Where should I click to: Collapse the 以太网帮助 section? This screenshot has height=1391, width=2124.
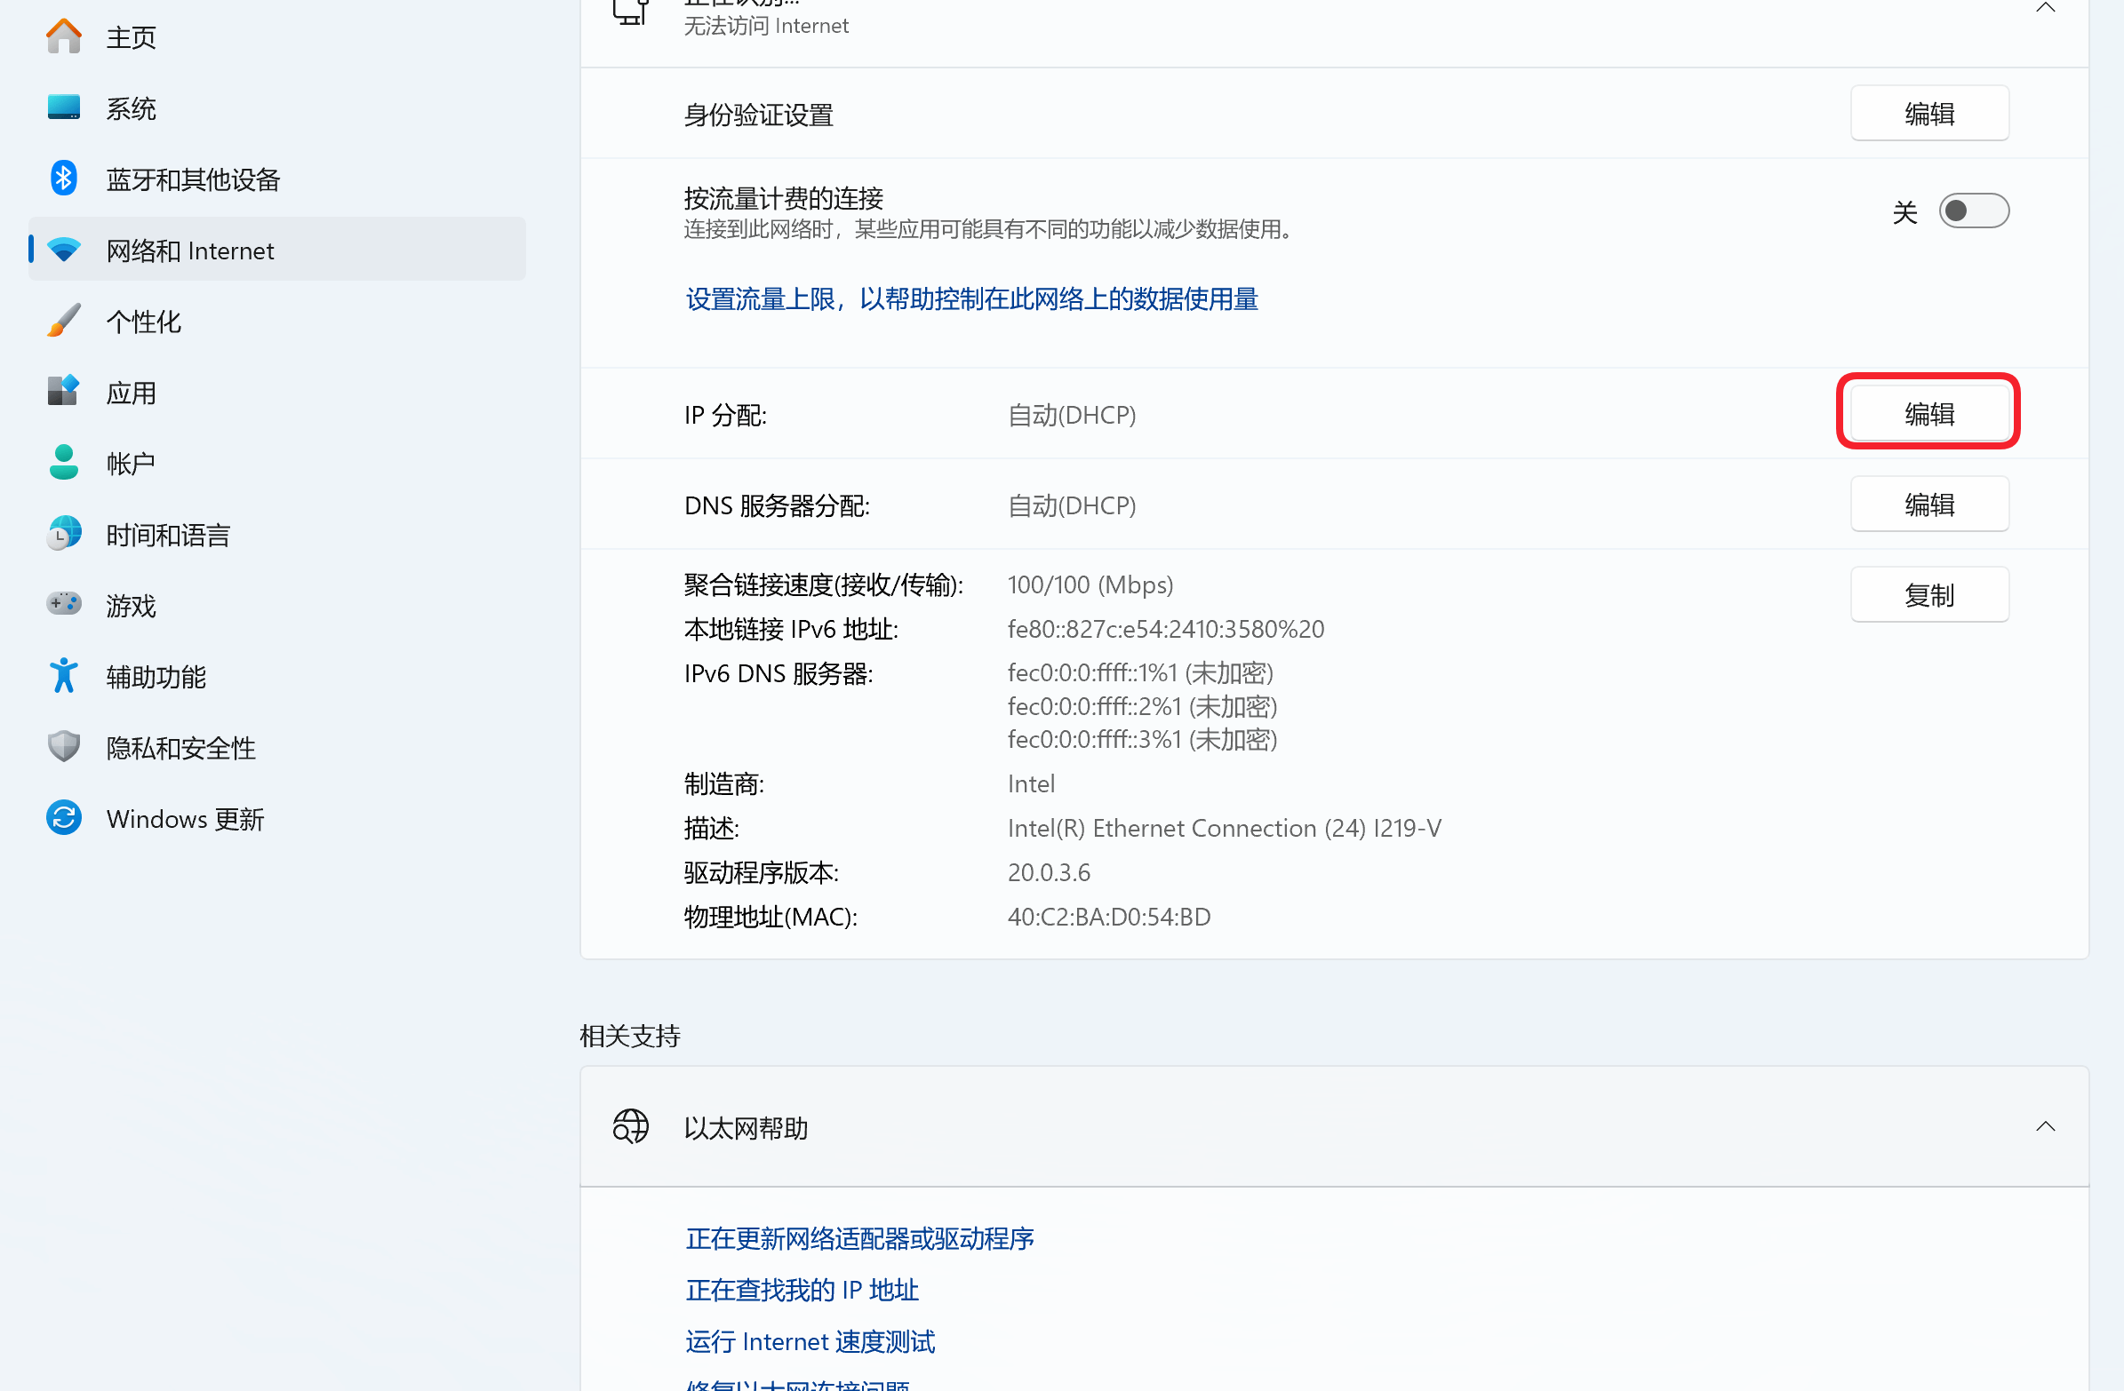click(2046, 1126)
